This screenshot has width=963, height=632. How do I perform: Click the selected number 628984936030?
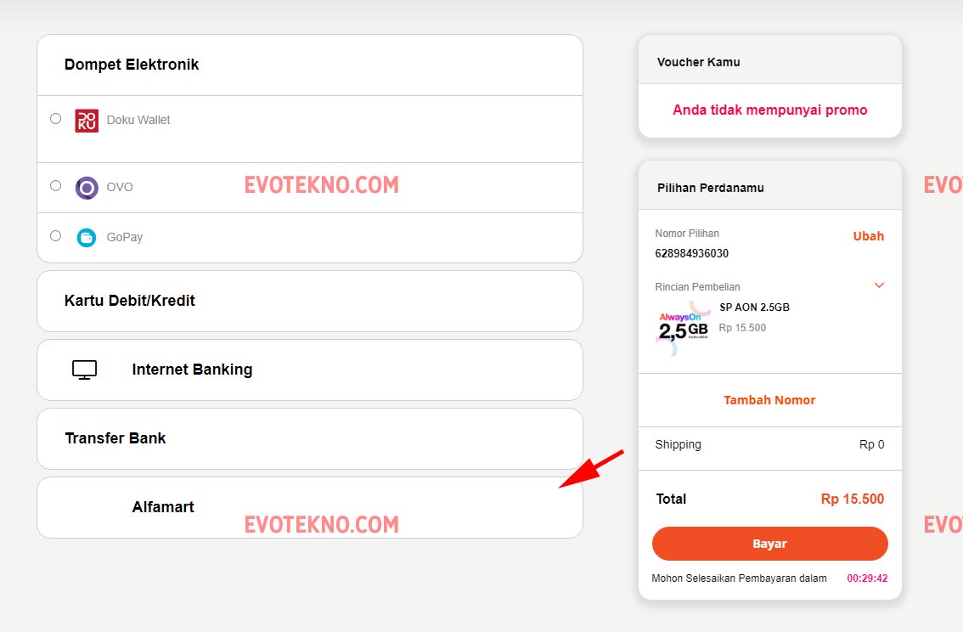pyautogui.click(x=691, y=253)
